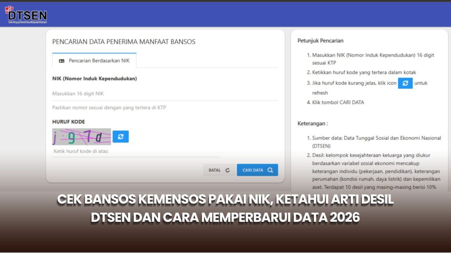Image resolution: width=451 pixels, height=253 pixels.
Task: Click the captcha image j97d
Action: pyautogui.click(x=81, y=137)
